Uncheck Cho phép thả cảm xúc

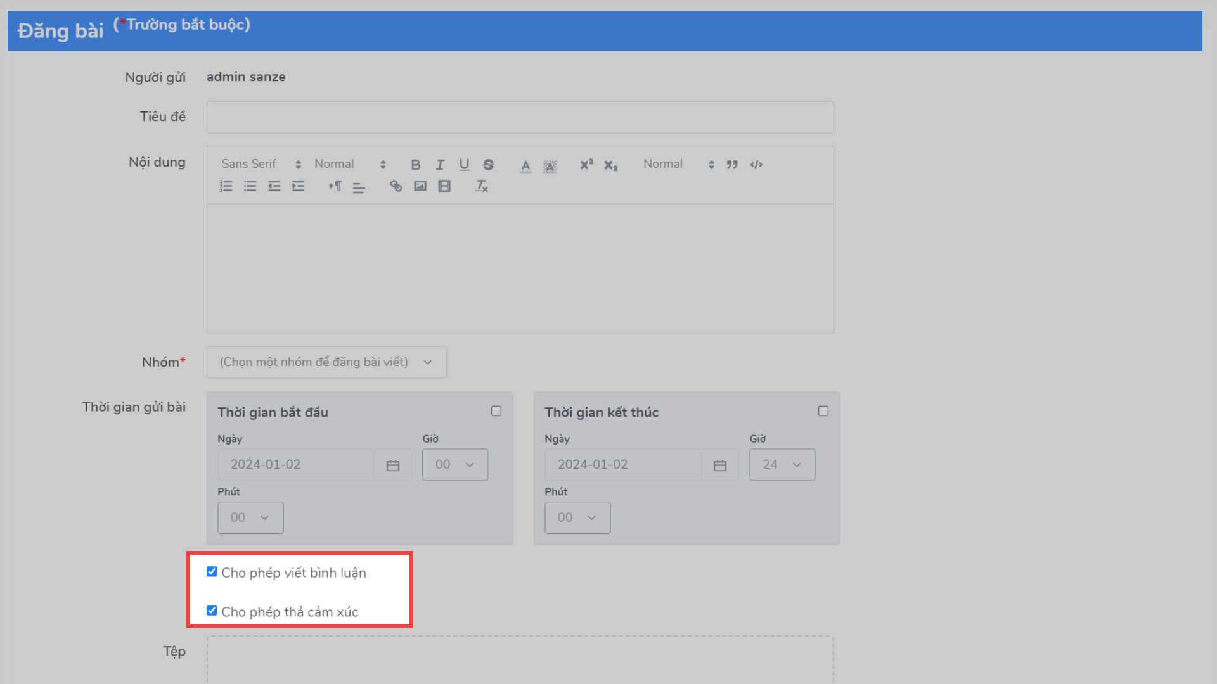click(x=212, y=611)
